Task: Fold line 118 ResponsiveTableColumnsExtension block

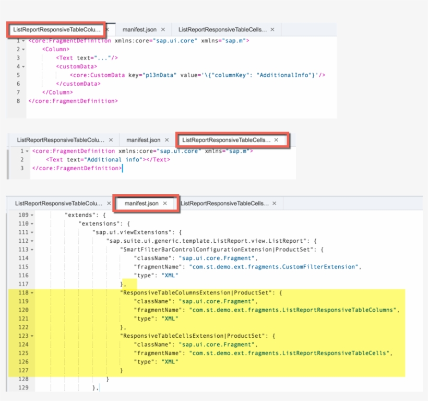Action: point(32,293)
